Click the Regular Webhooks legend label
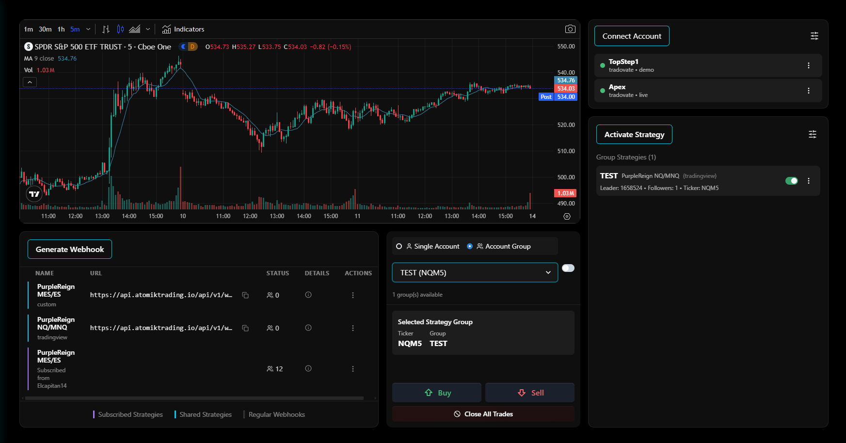Screen dimensions: 846x443 [x=277, y=414]
